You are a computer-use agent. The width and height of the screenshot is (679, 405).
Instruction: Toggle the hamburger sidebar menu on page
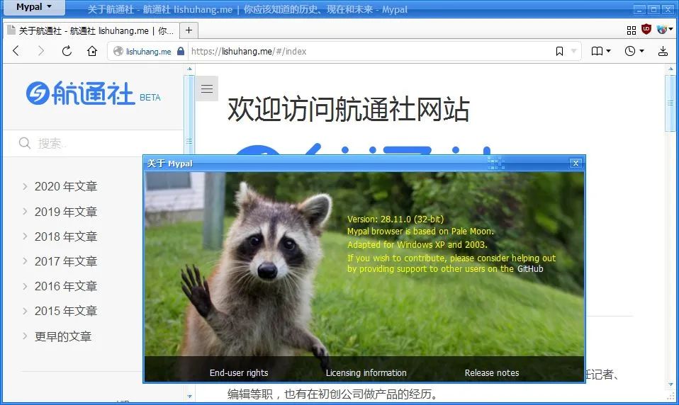pyautogui.click(x=207, y=89)
